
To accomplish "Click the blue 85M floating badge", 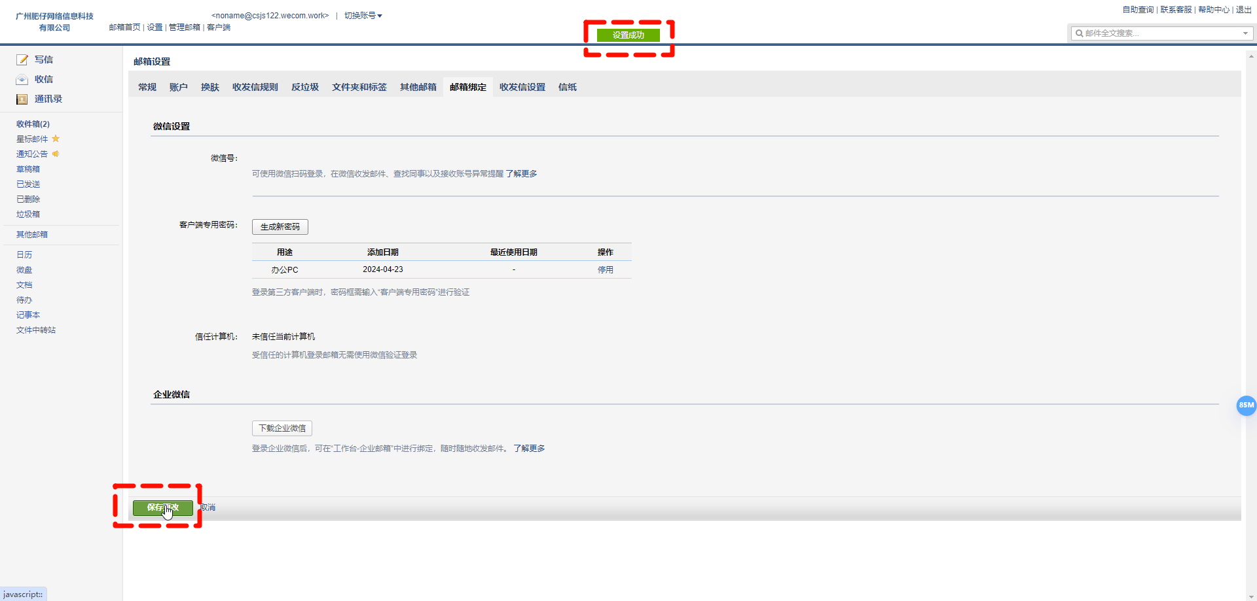I will coord(1246,405).
